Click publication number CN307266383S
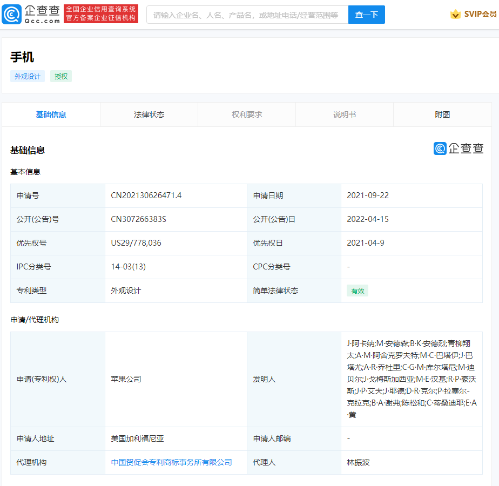 138,219
